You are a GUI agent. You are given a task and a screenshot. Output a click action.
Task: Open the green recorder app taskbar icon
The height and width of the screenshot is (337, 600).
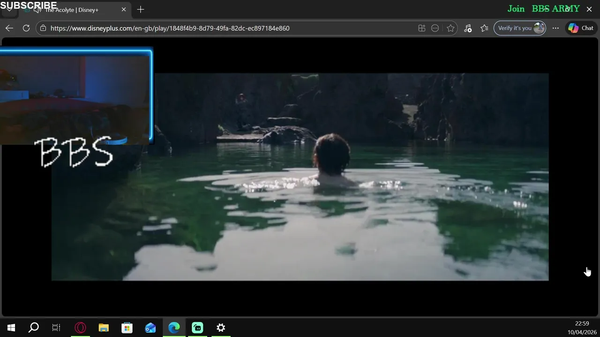[197, 328]
